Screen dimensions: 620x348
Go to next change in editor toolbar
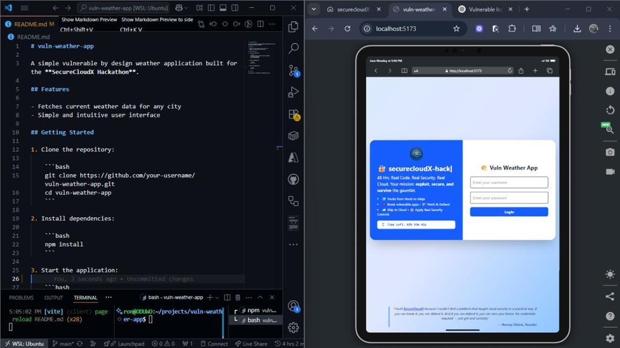[x=237, y=24]
